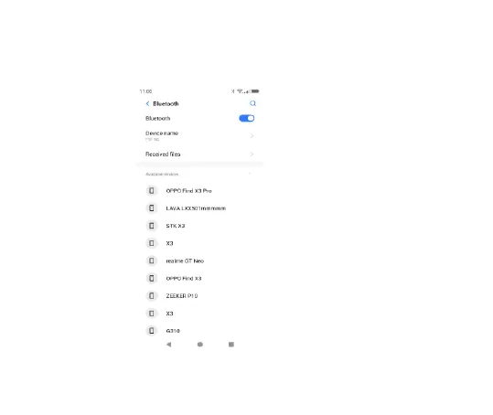Tap phone icon beside OPPO Find X3

[152, 278]
